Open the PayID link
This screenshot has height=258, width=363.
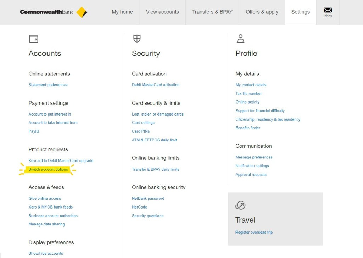pos(34,131)
